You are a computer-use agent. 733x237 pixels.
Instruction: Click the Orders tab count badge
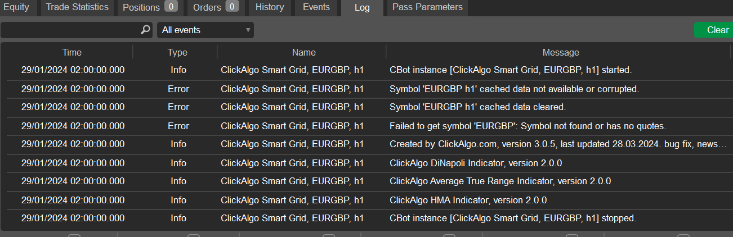pos(232,7)
